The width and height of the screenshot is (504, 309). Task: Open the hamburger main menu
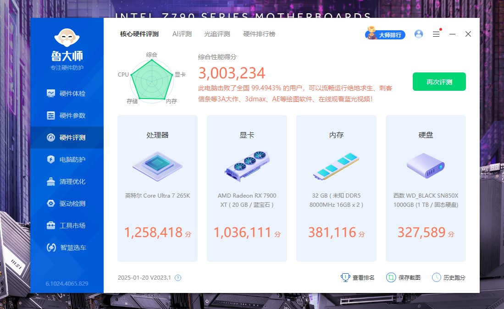pos(436,34)
